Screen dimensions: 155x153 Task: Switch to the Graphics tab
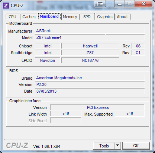(105, 17)
